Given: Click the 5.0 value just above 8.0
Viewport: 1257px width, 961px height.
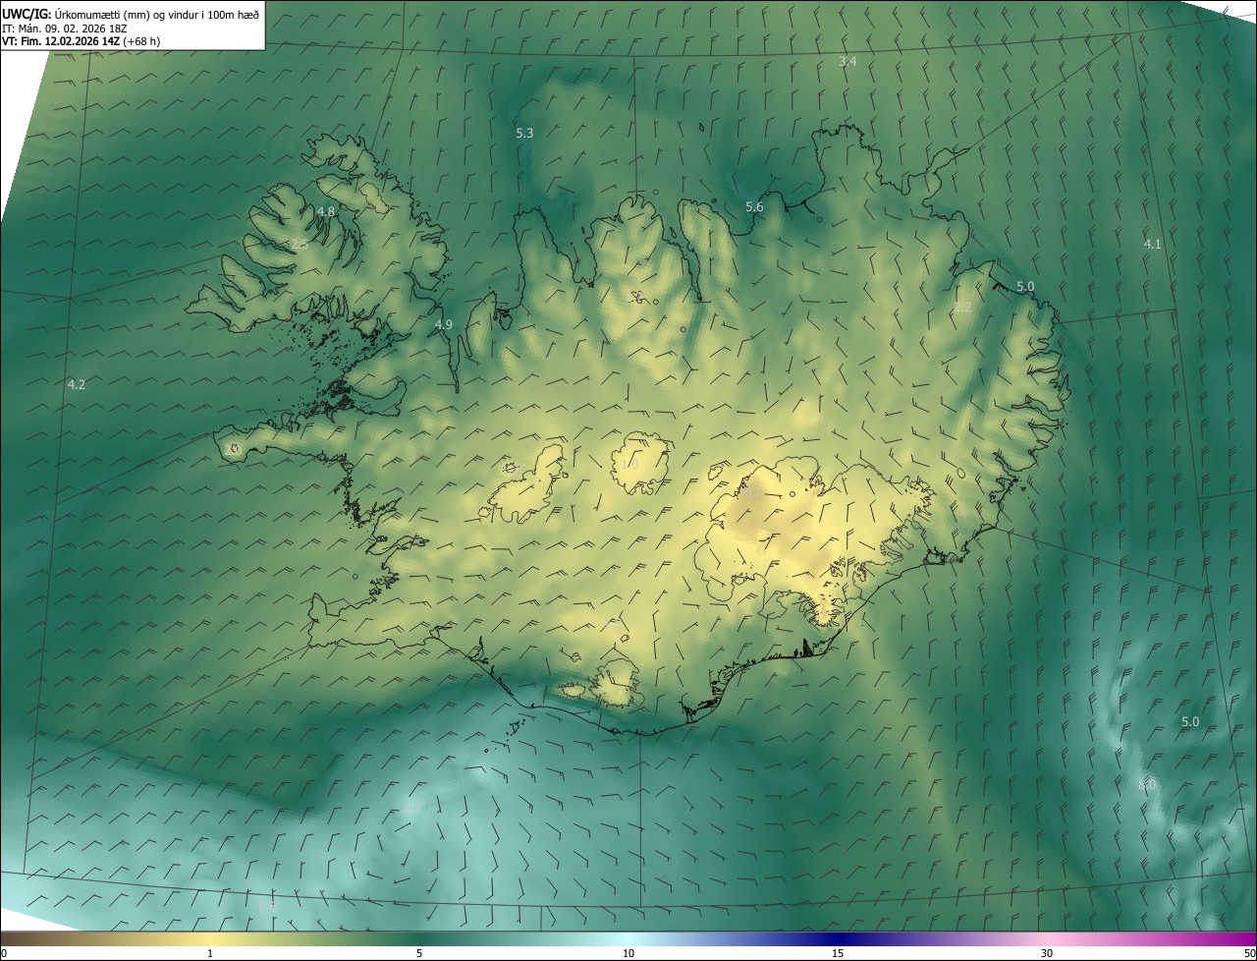Looking at the screenshot, I should click(x=1190, y=721).
